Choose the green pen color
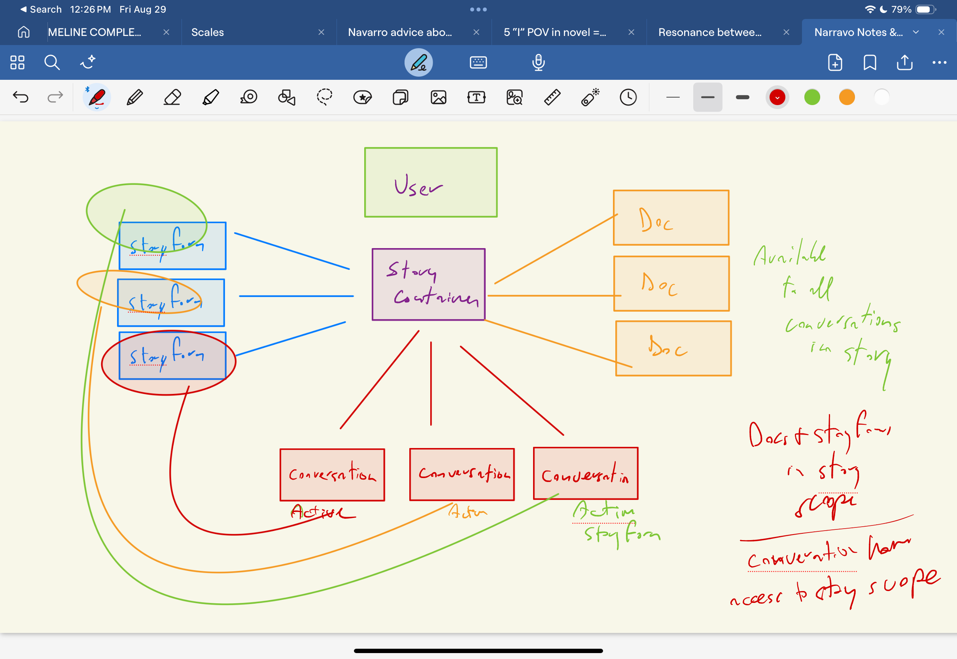957x659 pixels. tap(811, 98)
